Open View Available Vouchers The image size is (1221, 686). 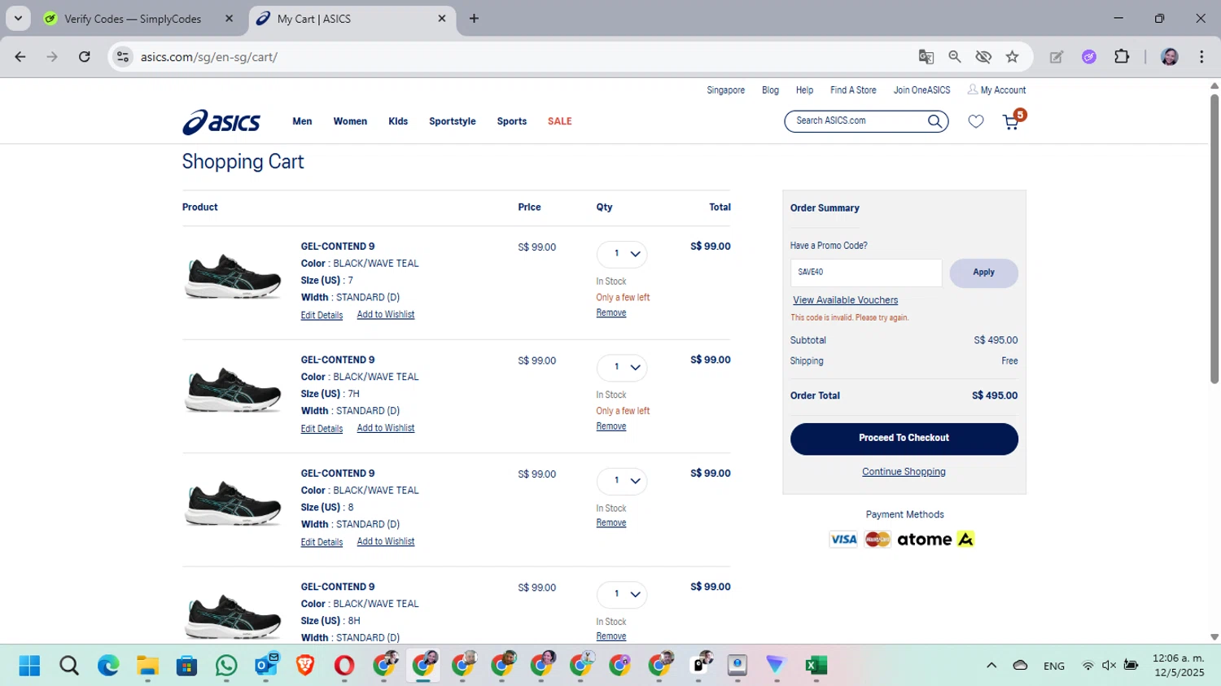(x=845, y=300)
